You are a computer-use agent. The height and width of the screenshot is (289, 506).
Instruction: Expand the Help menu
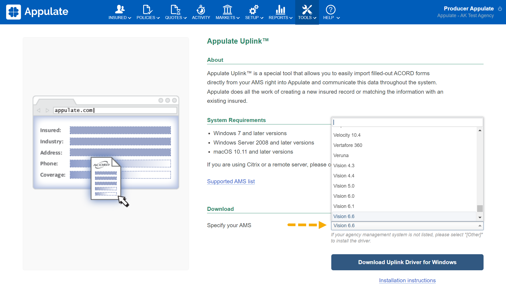click(x=331, y=12)
